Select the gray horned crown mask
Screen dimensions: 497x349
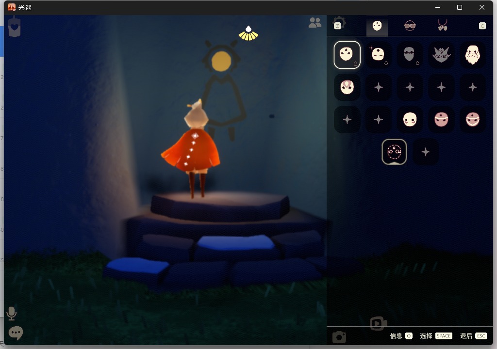[x=441, y=55]
